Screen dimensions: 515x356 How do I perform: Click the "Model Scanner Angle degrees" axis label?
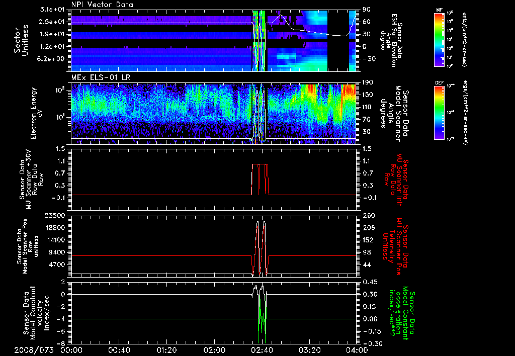coord(394,113)
